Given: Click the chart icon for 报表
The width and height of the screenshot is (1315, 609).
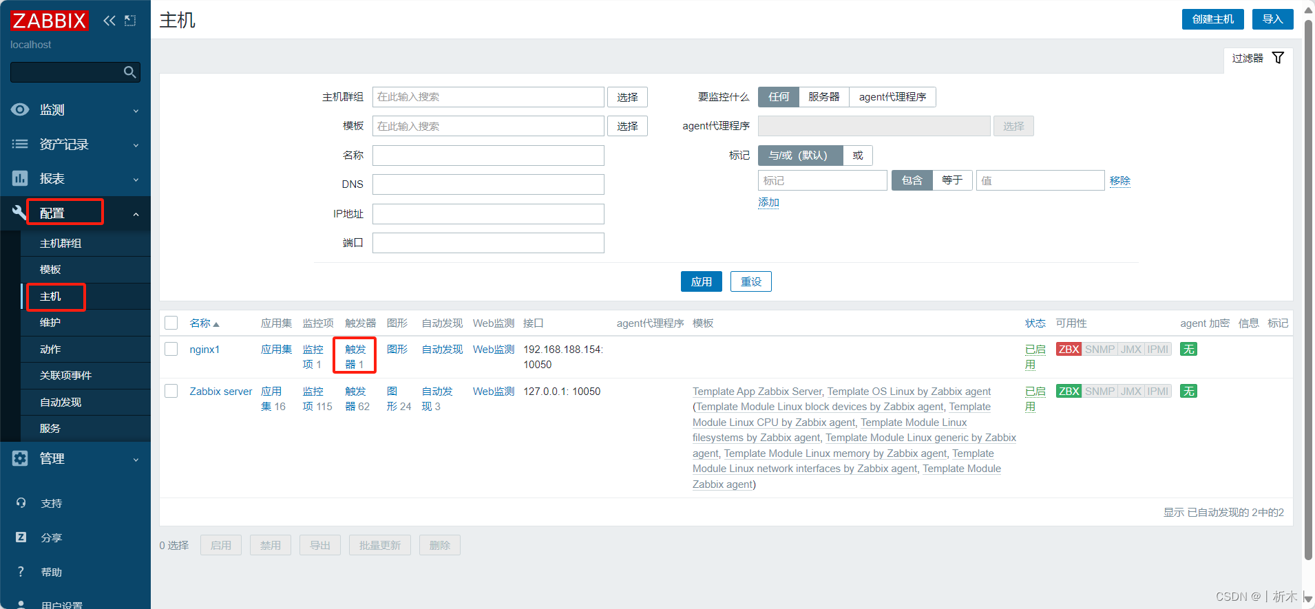Looking at the screenshot, I should [x=20, y=178].
